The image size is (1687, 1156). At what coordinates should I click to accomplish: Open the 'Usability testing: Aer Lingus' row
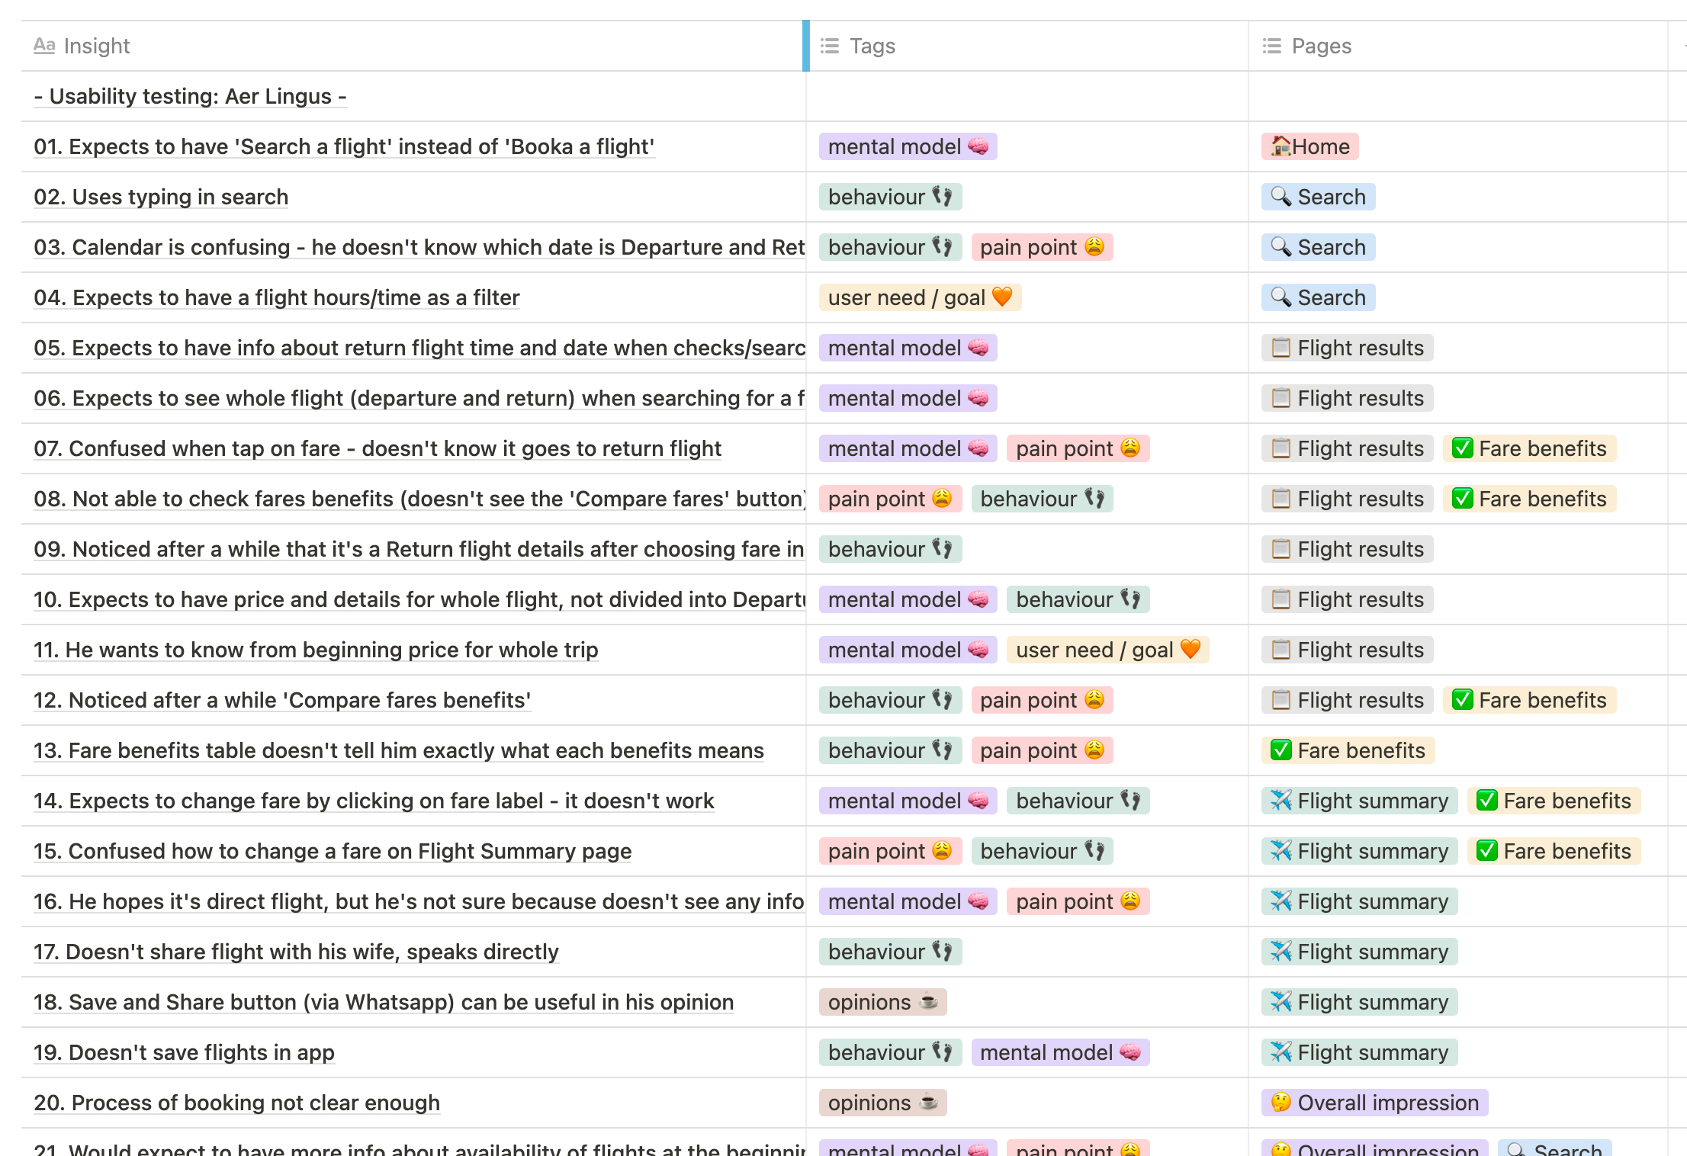pos(190,96)
